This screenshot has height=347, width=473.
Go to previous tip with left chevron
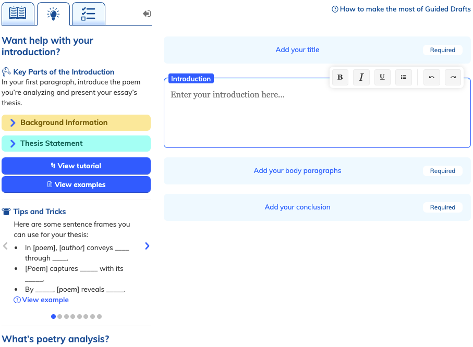pyautogui.click(x=6, y=246)
